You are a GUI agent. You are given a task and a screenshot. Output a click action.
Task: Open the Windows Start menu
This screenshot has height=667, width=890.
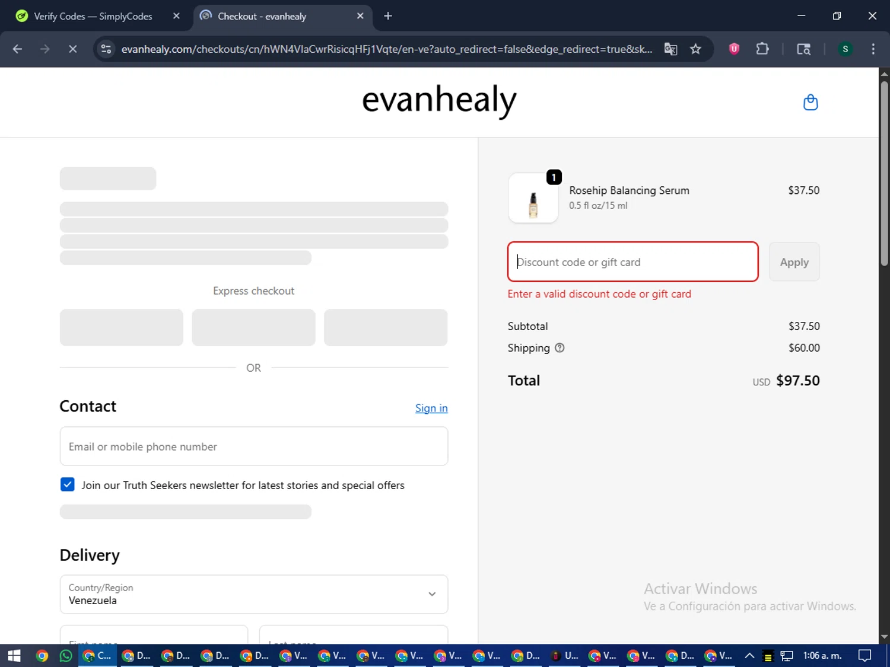(14, 656)
